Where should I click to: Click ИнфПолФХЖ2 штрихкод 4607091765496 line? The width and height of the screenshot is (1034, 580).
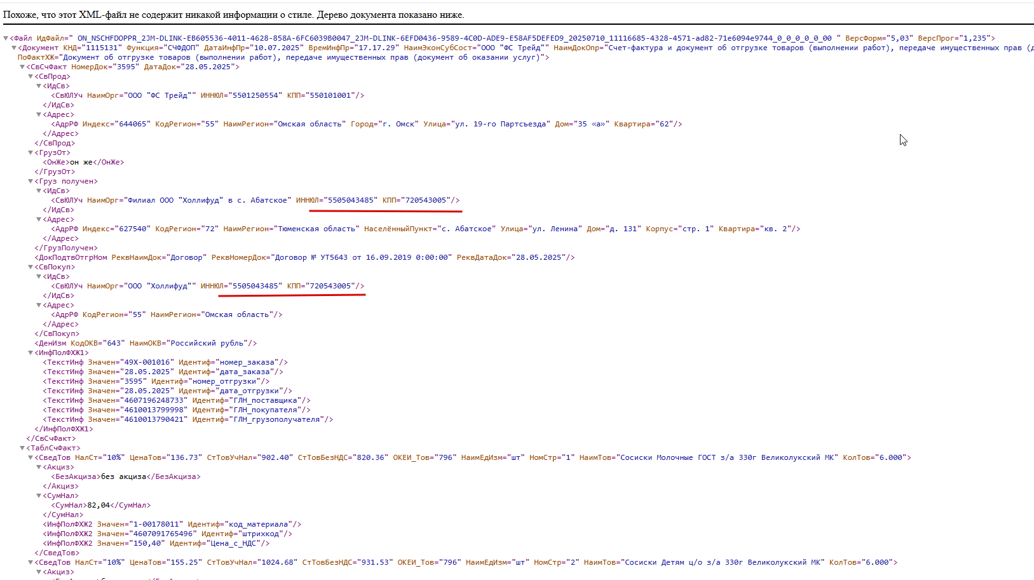168,534
